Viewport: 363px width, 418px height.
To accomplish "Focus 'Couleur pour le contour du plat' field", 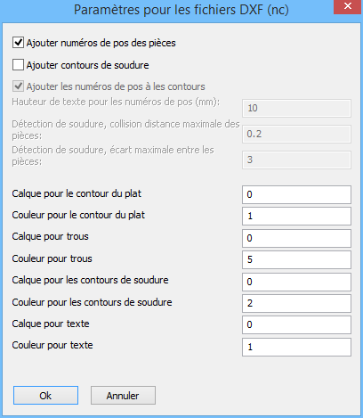I will tap(296, 216).
